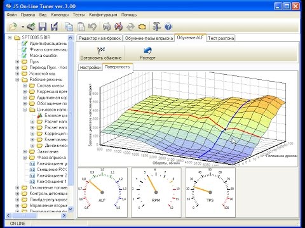Click the paste clipboard toolbar icon
The image size is (305, 228).
click(81, 27)
